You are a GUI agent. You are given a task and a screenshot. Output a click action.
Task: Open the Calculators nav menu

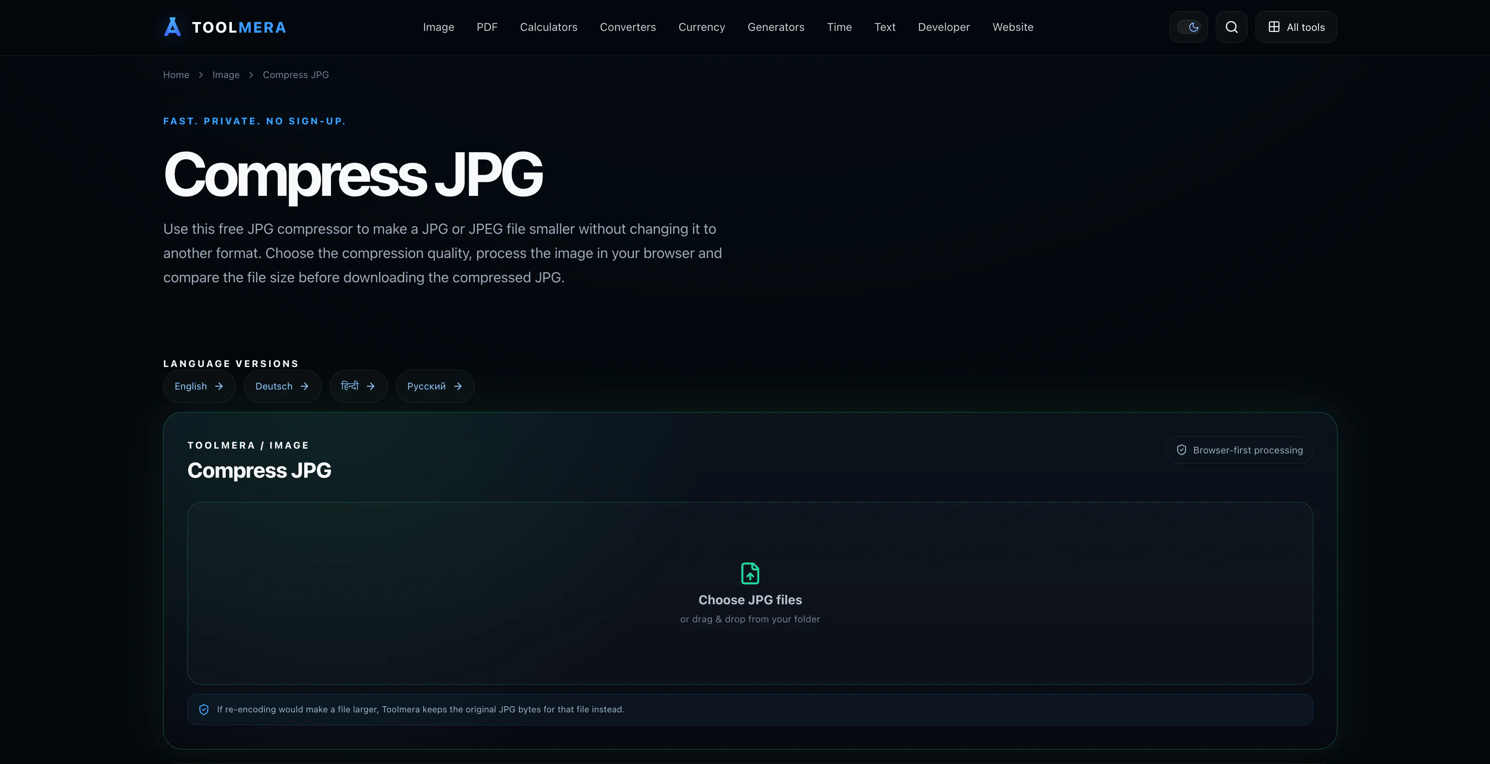[548, 27]
